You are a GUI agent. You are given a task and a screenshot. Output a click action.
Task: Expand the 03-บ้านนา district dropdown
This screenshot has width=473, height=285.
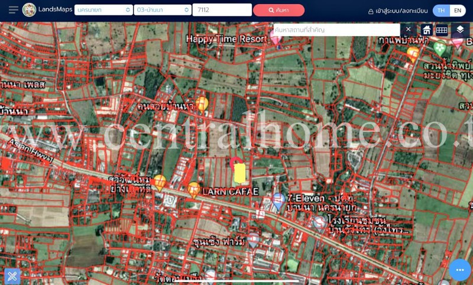(163, 10)
